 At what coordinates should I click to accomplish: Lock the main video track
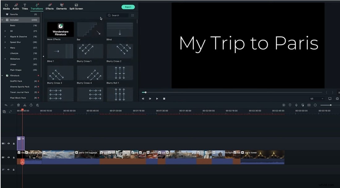(x=14, y=157)
